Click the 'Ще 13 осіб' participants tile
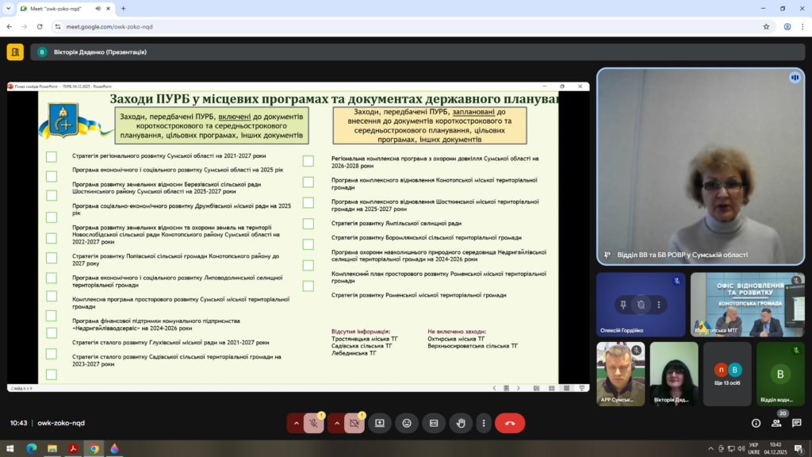This screenshot has height=457, width=812. point(727,373)
